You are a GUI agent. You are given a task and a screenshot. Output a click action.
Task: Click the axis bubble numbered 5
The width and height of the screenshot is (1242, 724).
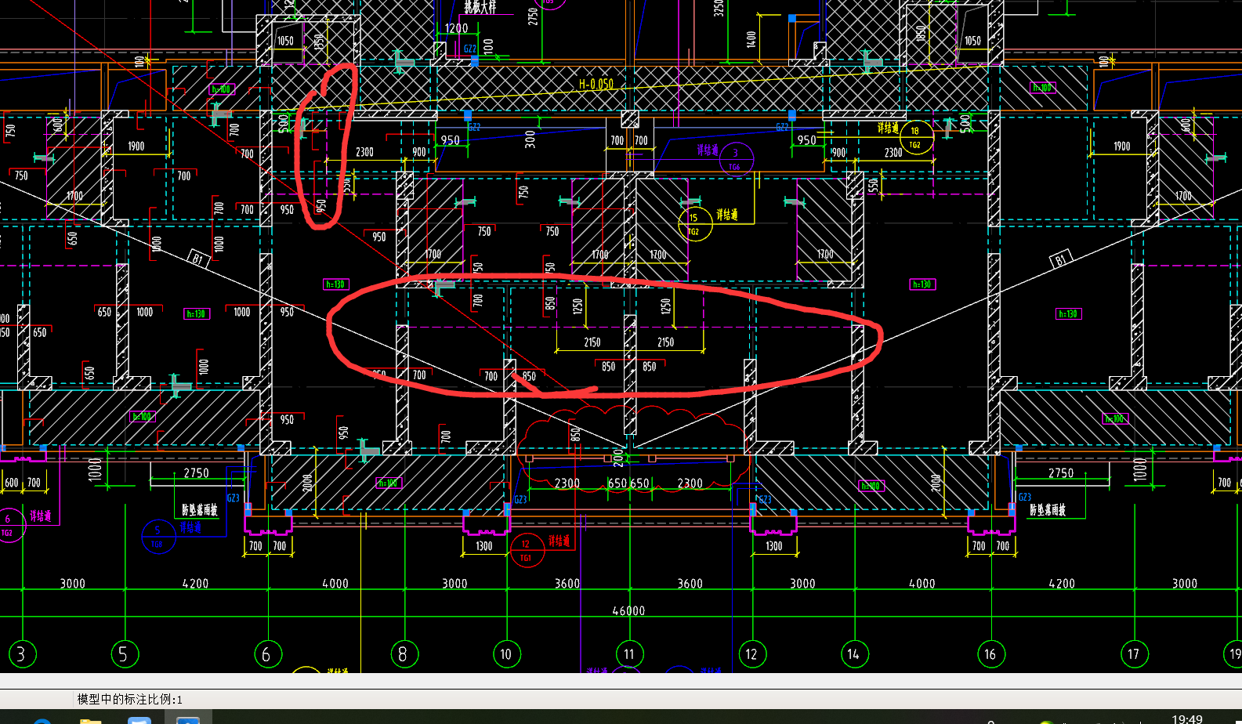pyautogui.click(x=123, y=653)
